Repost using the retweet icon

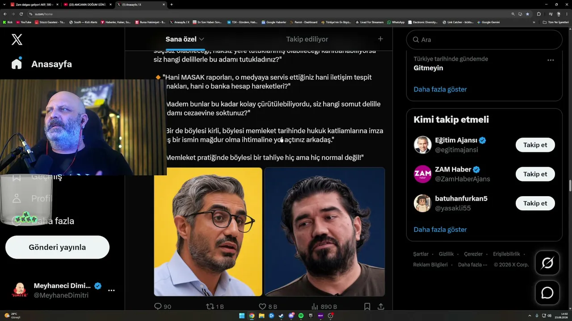(209, 306)
